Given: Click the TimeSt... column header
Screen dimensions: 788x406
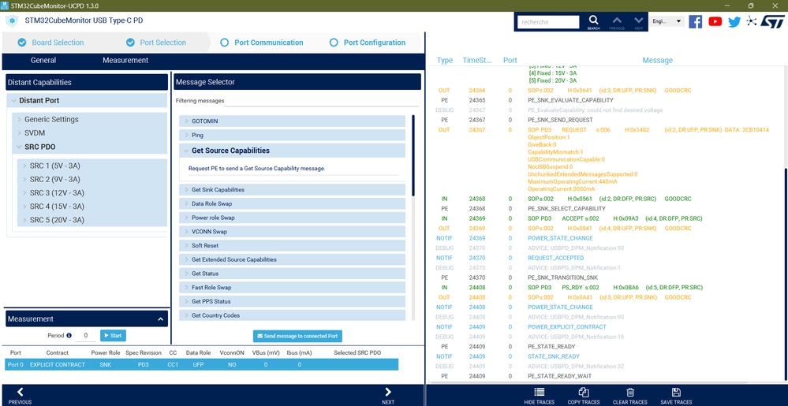Looking at the screenshot, I should [x=477, y=60].
